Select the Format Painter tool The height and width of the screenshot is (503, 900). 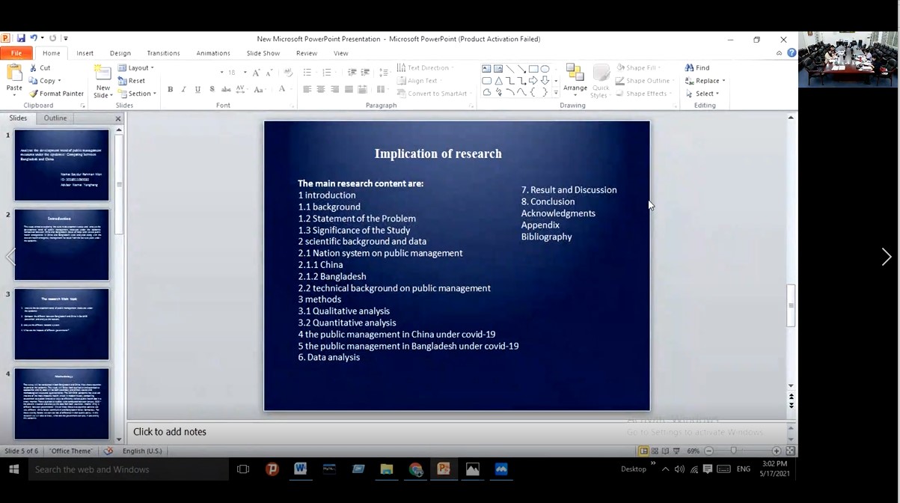[56, 94]
